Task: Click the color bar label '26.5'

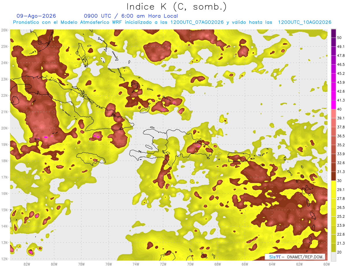Action: pos(341,207)
